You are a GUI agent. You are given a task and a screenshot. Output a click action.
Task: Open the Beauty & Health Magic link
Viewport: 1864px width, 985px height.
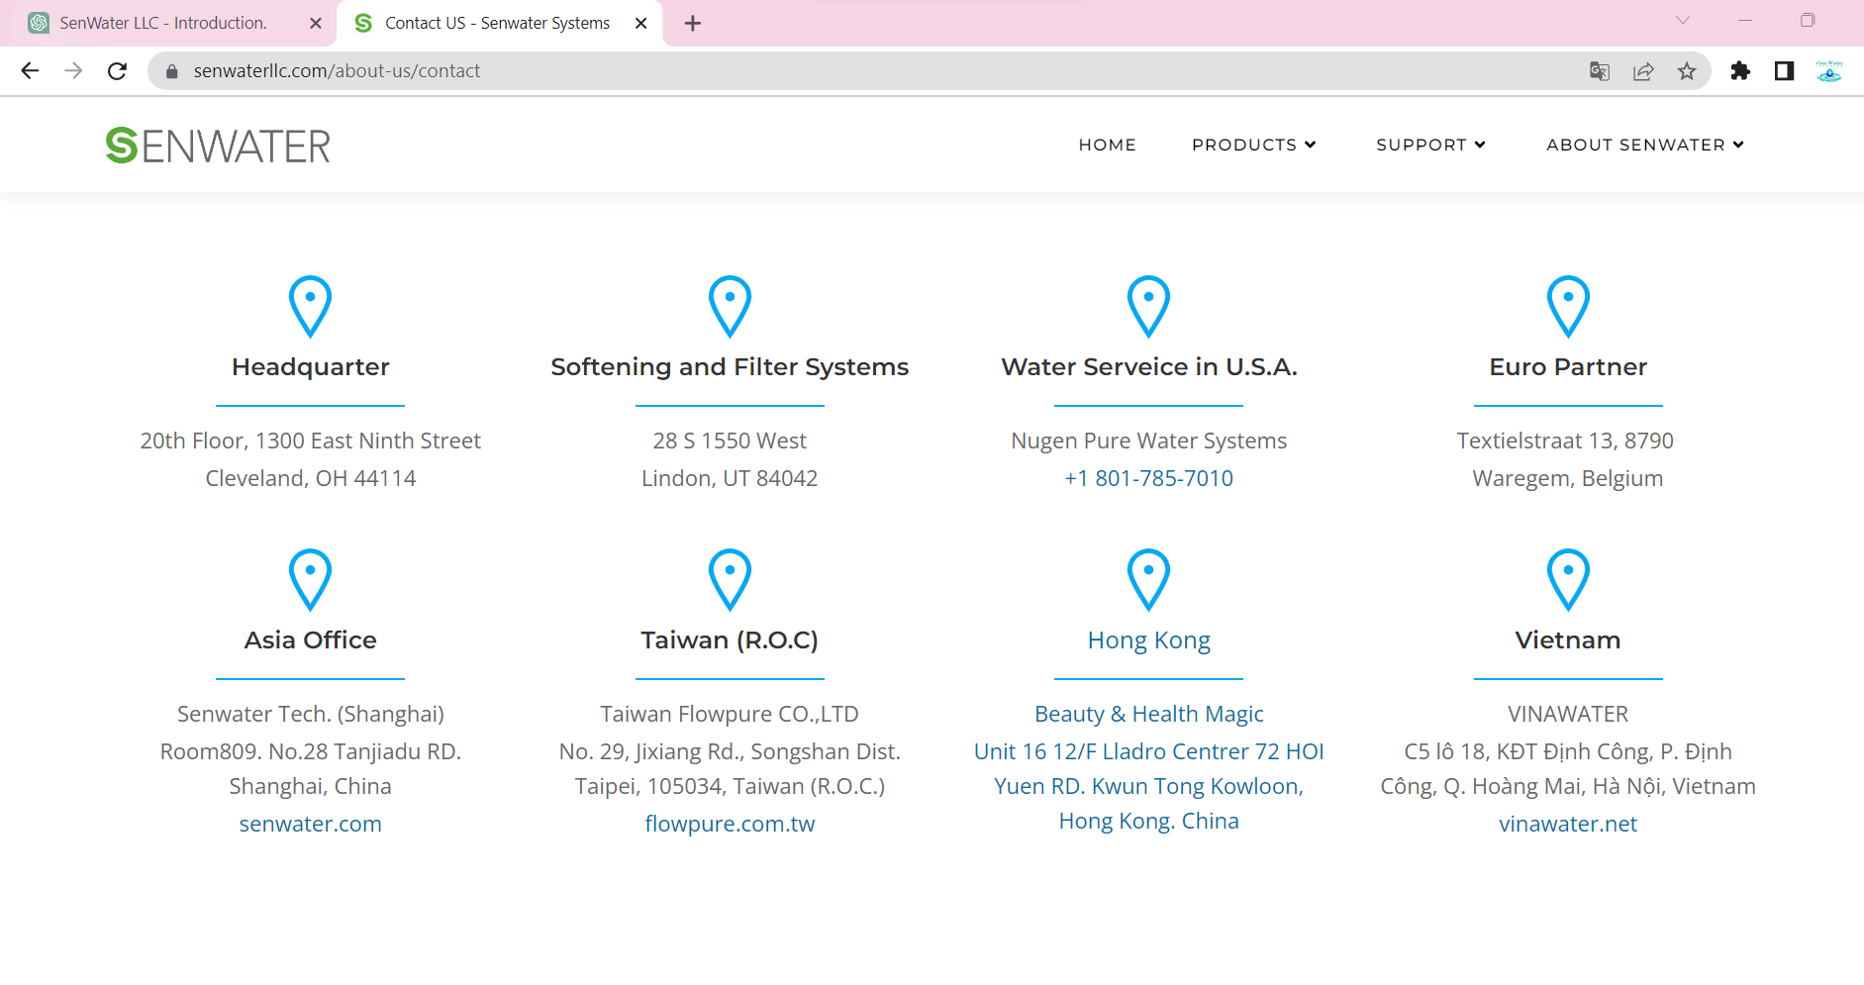point(1149,714)
